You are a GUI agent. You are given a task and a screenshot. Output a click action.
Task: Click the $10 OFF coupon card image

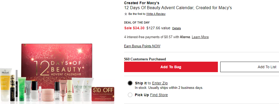[103, 94]
